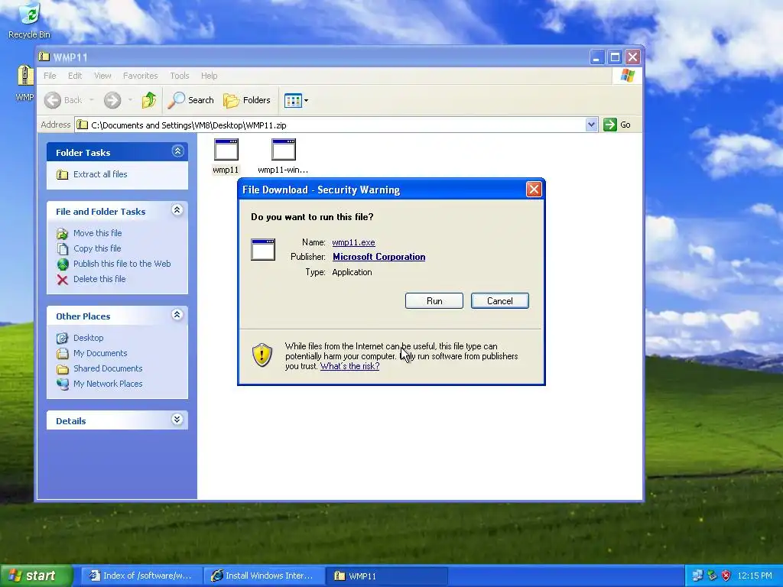Click Cancel in the security warning dialog

(x=499, y=301)
